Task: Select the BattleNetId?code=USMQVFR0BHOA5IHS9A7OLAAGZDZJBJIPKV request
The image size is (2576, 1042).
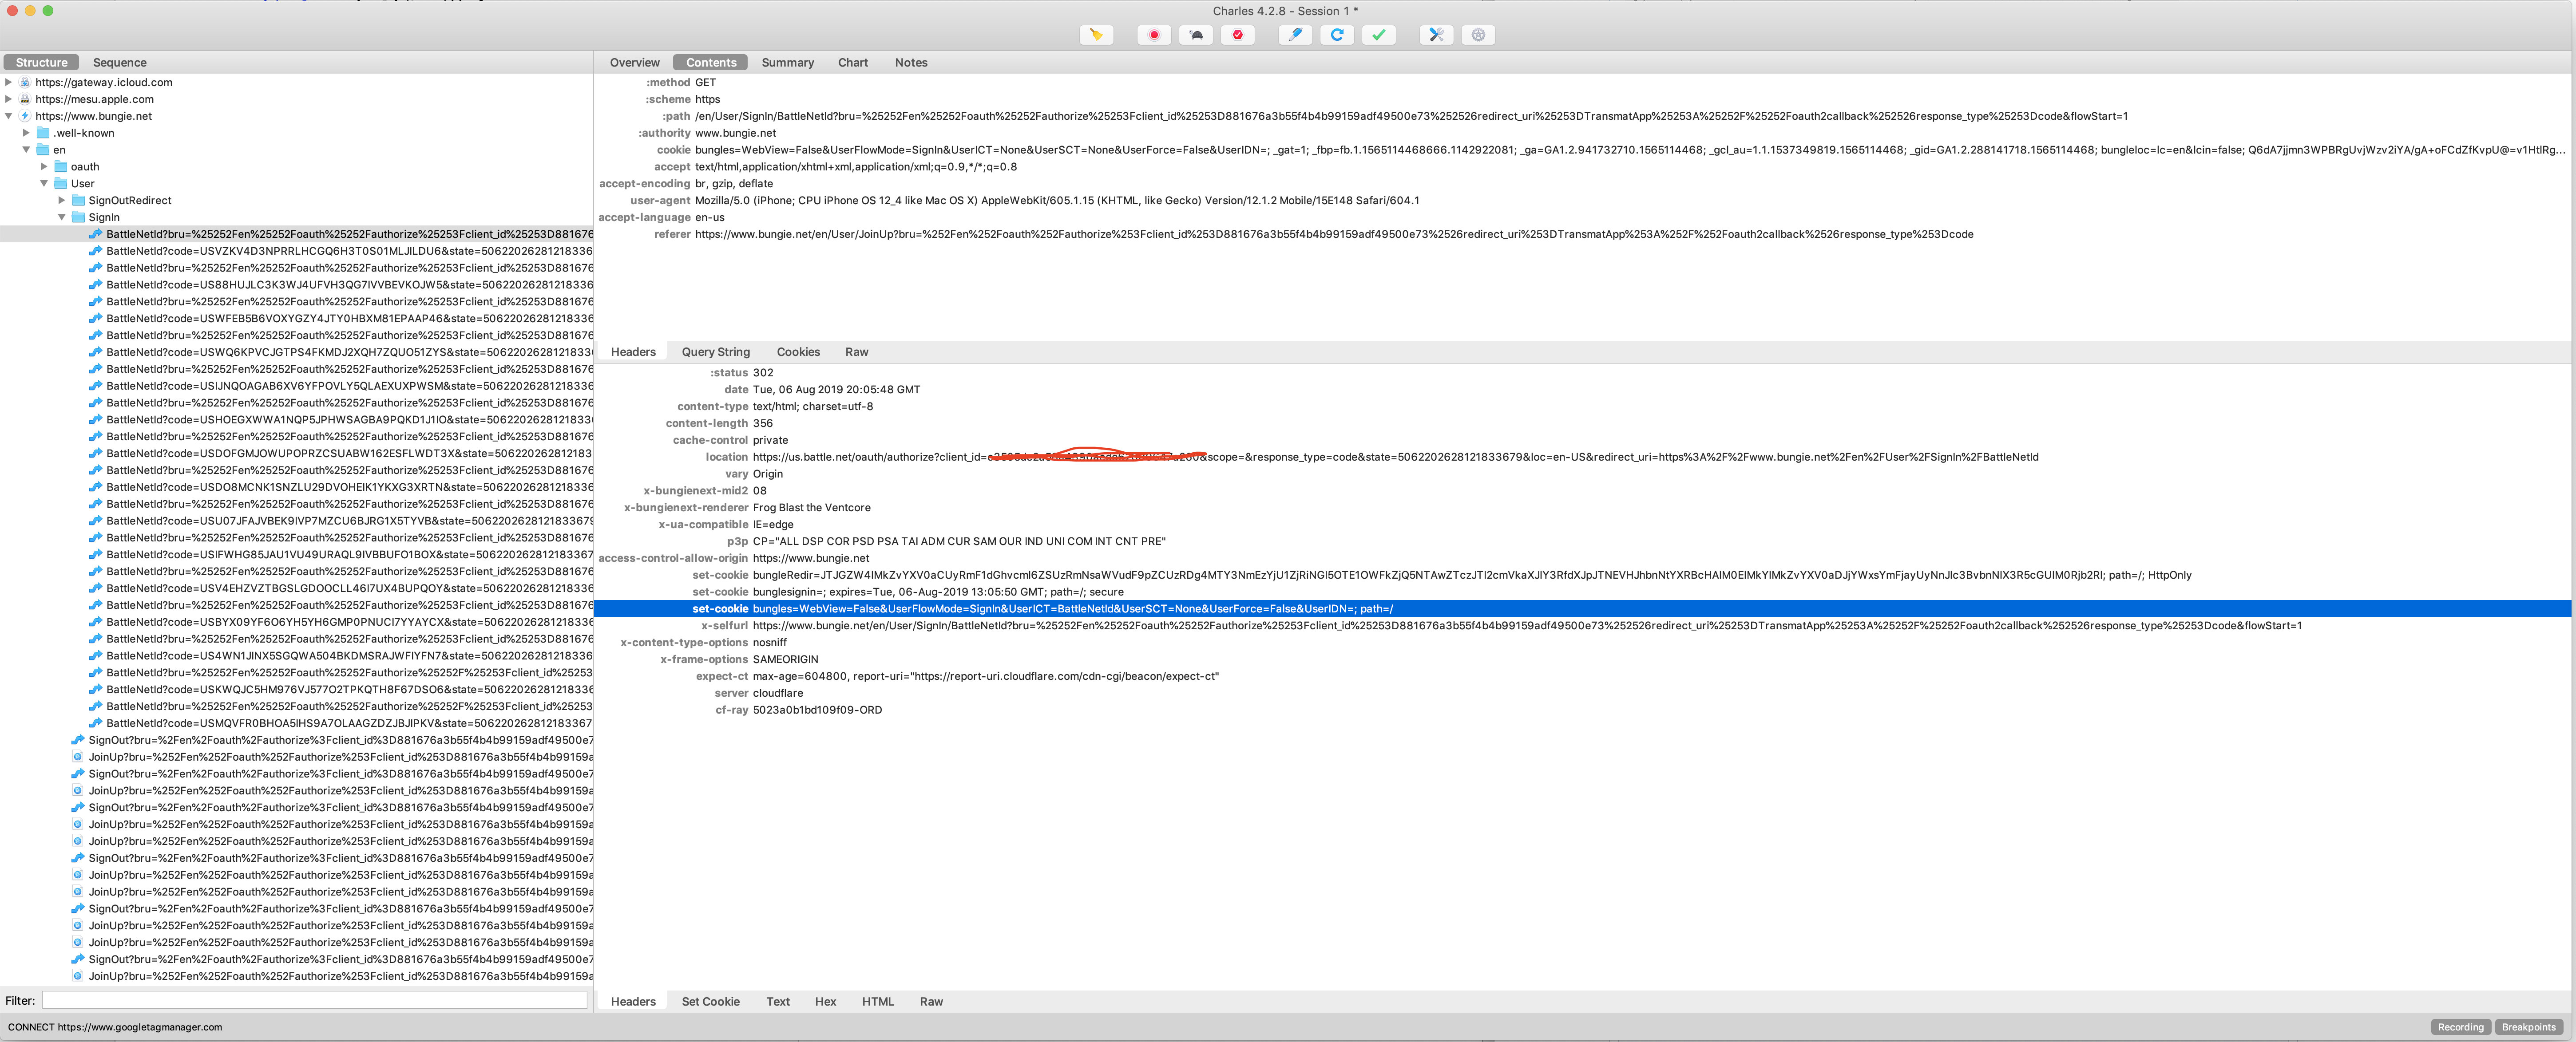Action: pyautogui.click(x=297, y=723)
